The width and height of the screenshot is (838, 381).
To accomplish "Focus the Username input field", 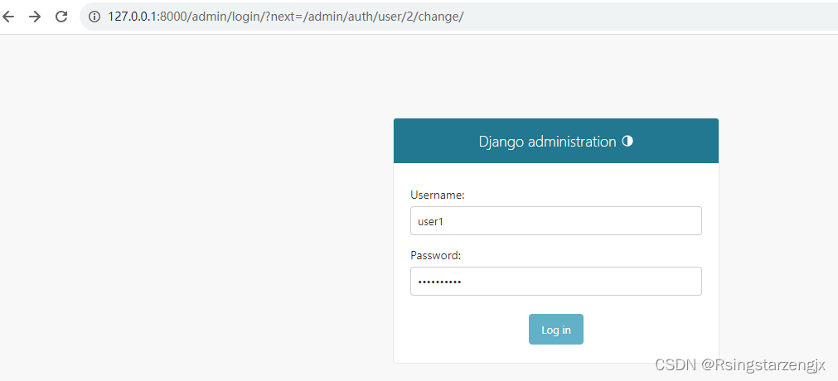I will pyautogui.click(x=556, y=220).
